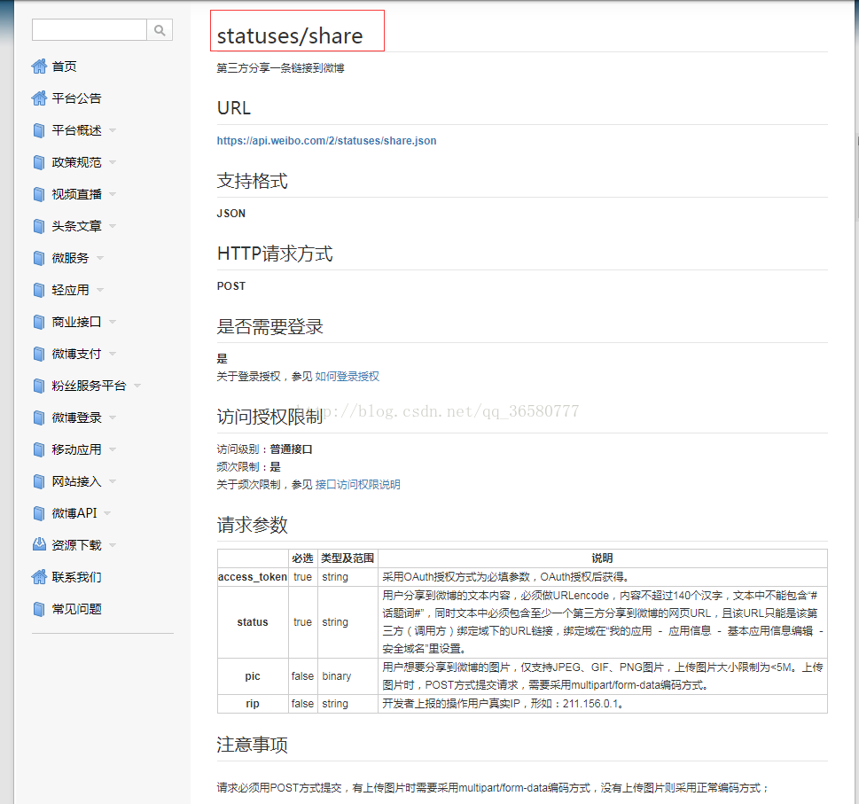Click the book icon beside 微博支付
Image resolution: width=859 pixels, height=804 pixels.
[x=39, y=354]
